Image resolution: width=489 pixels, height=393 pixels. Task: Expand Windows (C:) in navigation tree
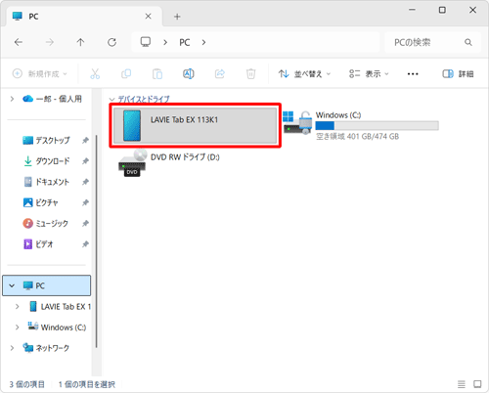pyautogui.click(x=18, y=327)
